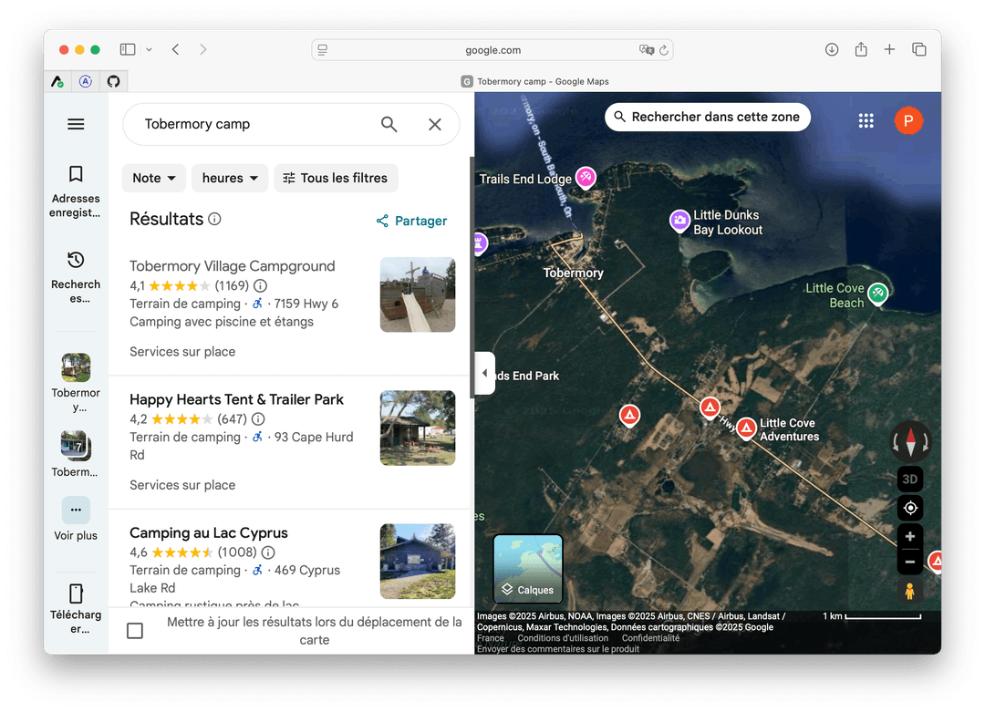The width and height of the screenshot is (985, 712).
Task: Open Tous les filtres options
Action: (x=336, y=178)
